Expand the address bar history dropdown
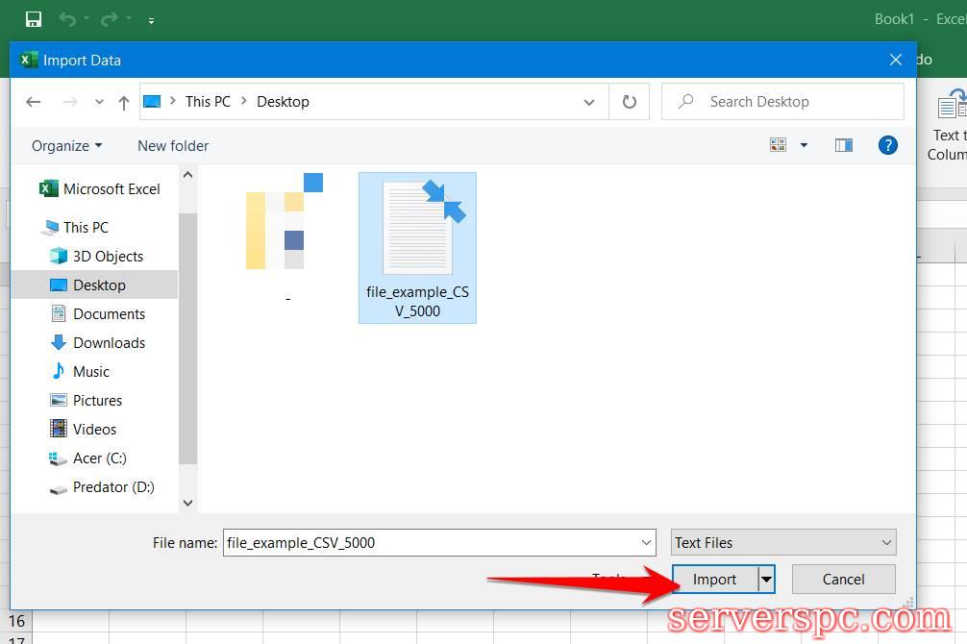 click(589, 102)
